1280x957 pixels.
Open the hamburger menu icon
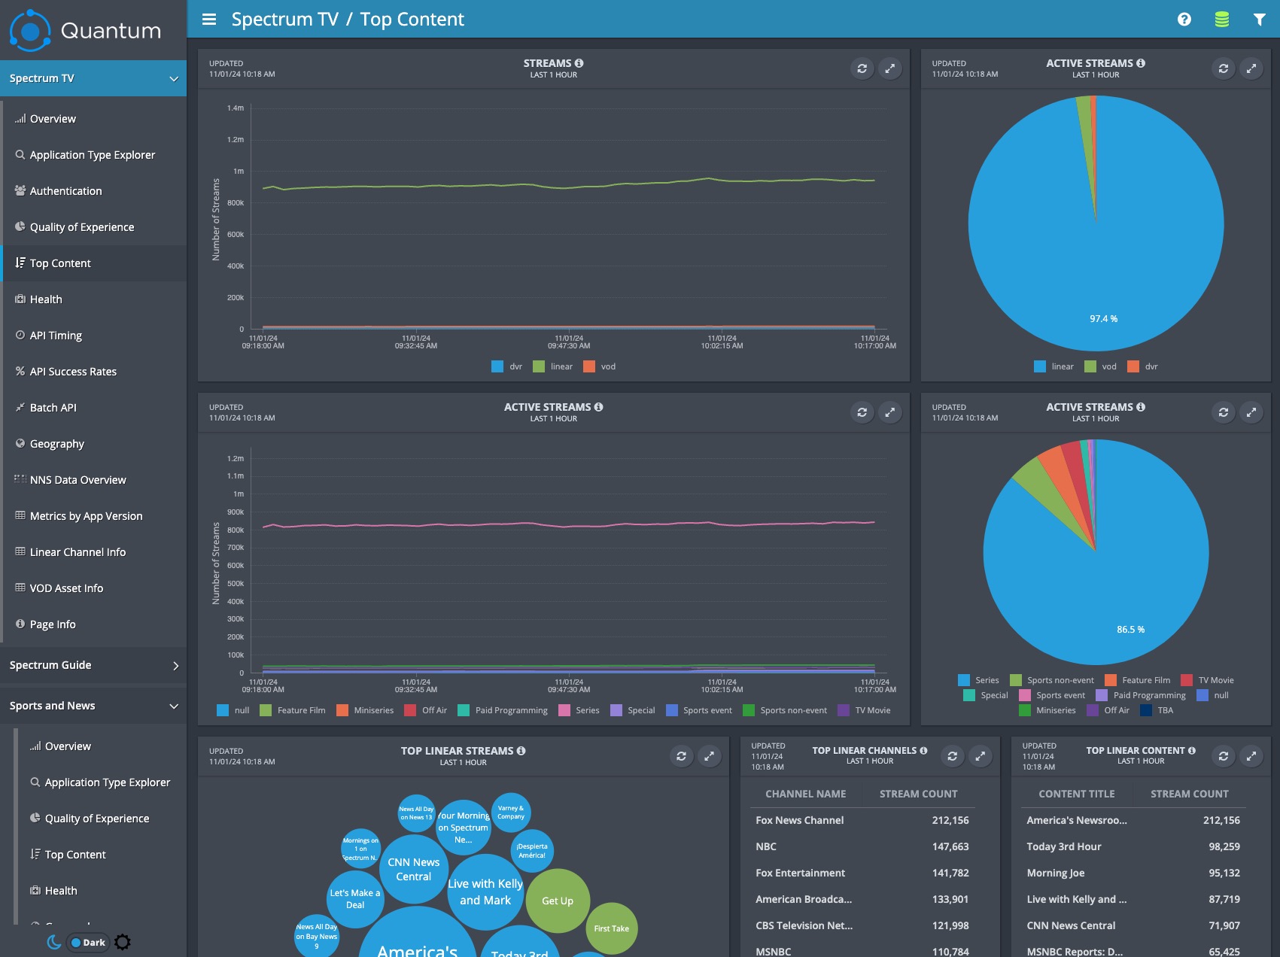(209, 20)
